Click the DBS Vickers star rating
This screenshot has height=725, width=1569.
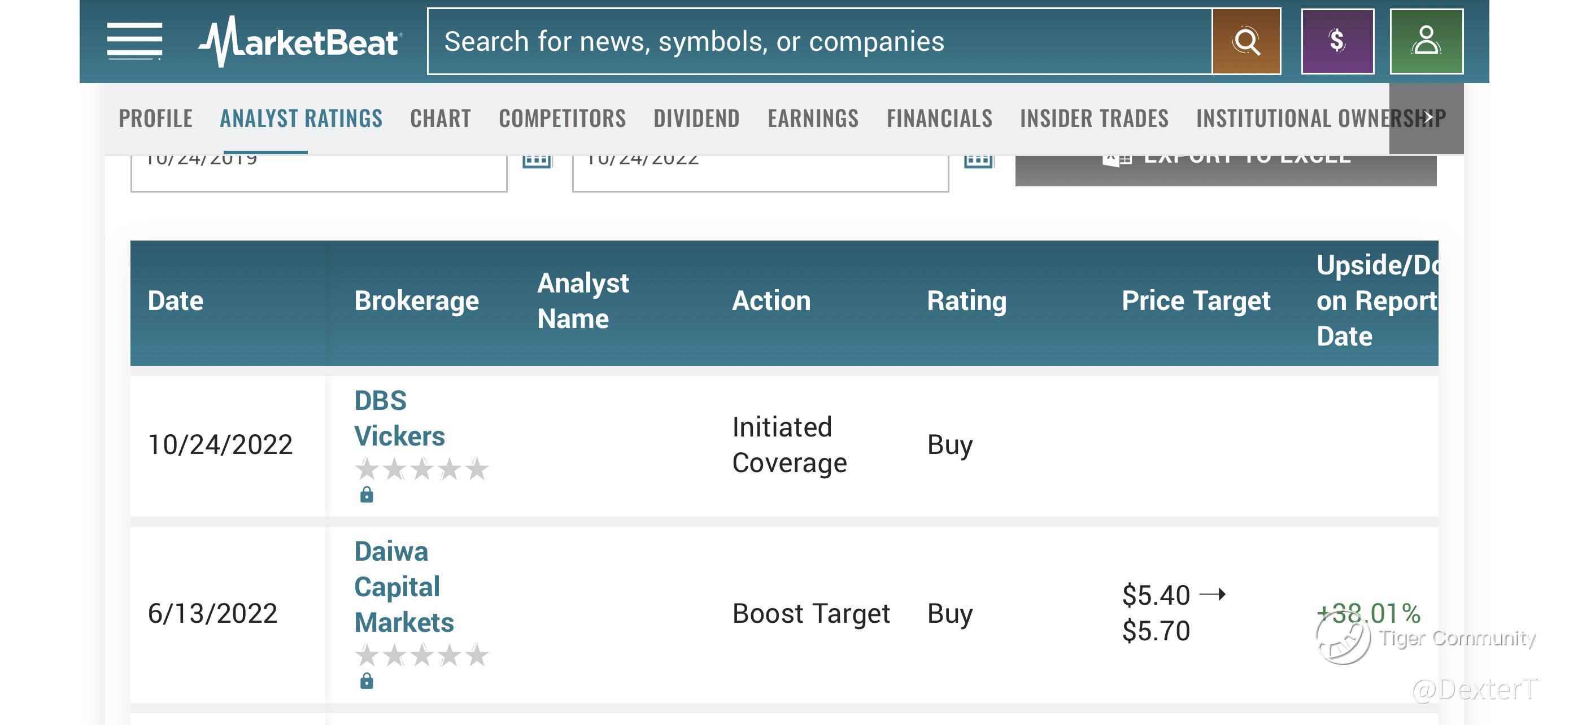421,469
